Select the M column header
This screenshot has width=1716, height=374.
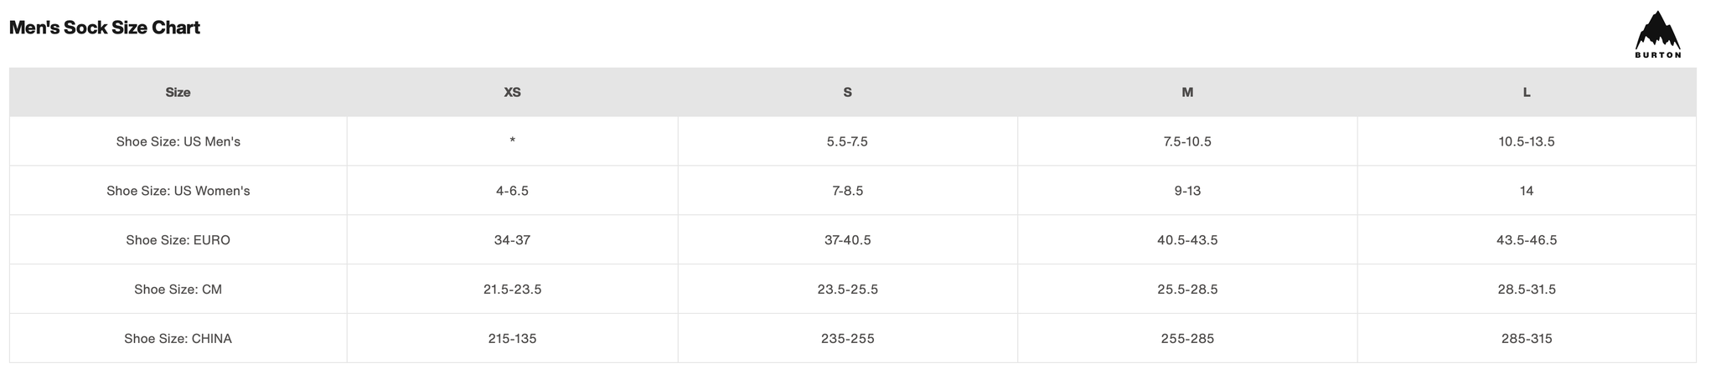(x=1186, y=93)
